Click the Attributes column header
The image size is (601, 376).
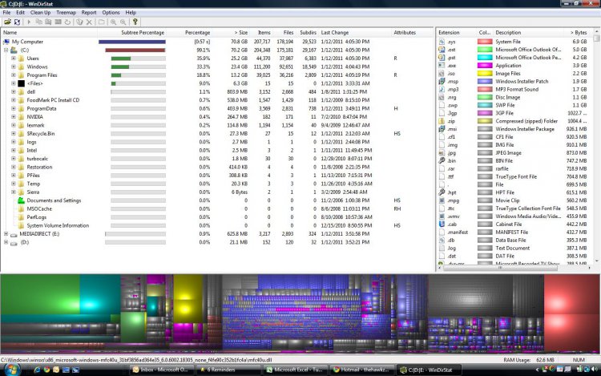click(412, 33)
